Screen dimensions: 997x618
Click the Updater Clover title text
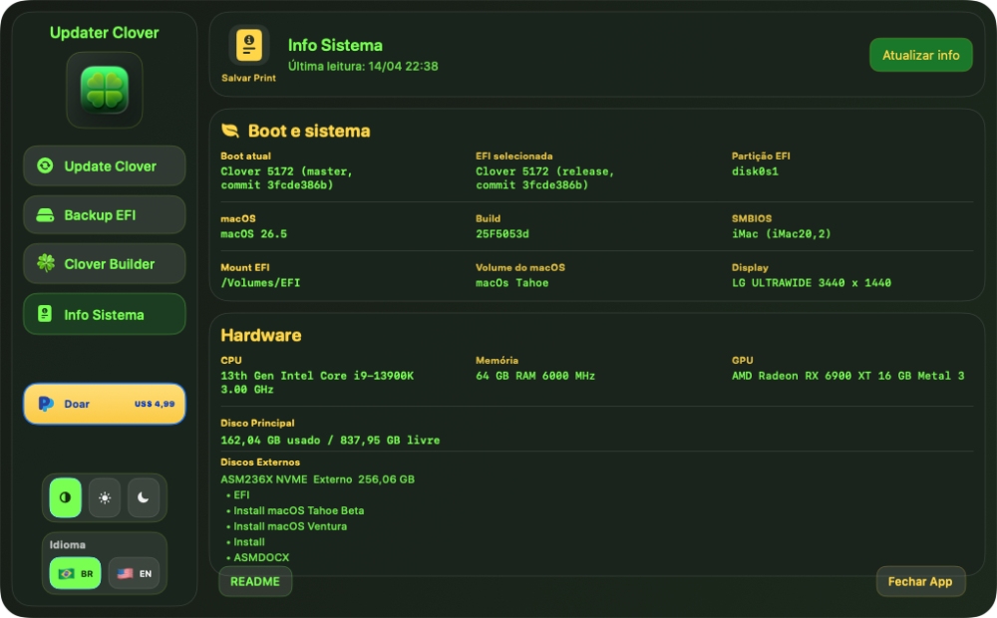tap(105, 33)
